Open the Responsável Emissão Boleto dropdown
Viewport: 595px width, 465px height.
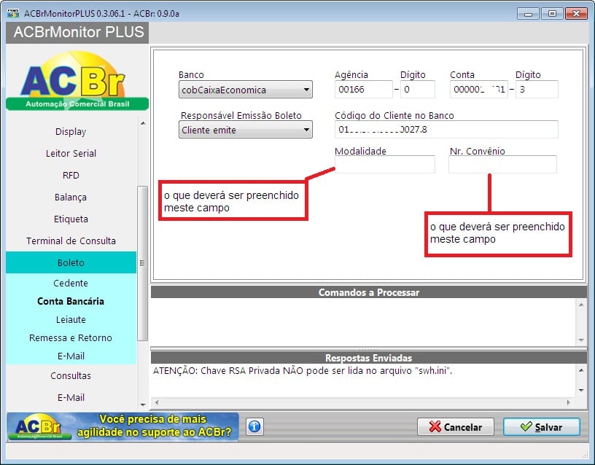pyautogui.click(x=246, y=130)
